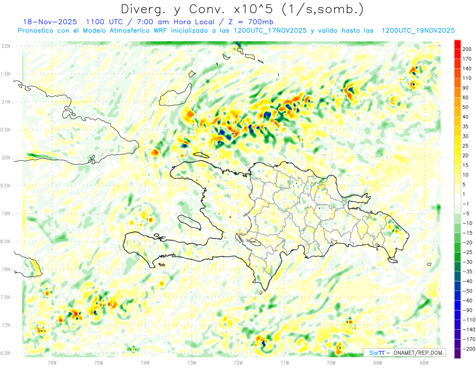Click the '21N' latitude label
The image size is (476, 368).
[x=6, y=102]
